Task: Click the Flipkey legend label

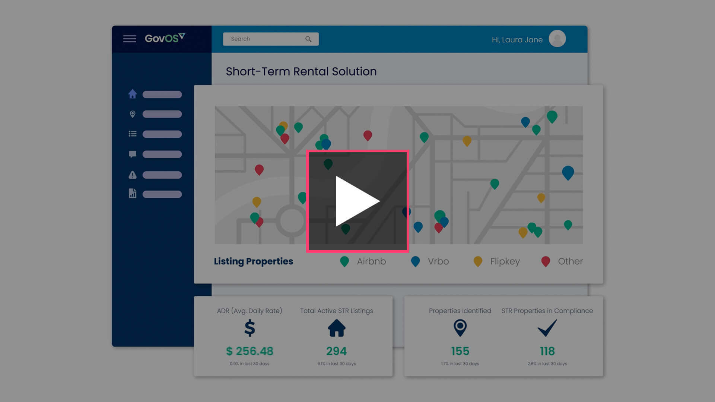Action: pos(505,262)
